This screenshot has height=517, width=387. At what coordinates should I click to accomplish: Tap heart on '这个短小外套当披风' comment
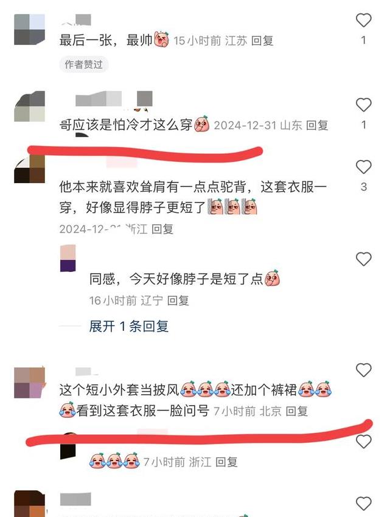pos(364,370)
